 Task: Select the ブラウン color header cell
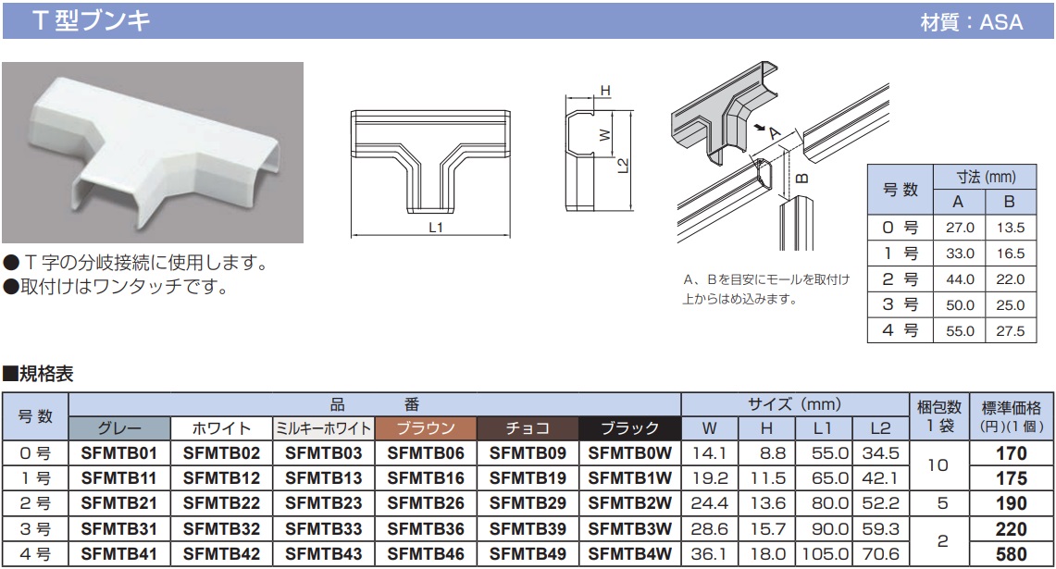tap(425, 428)
